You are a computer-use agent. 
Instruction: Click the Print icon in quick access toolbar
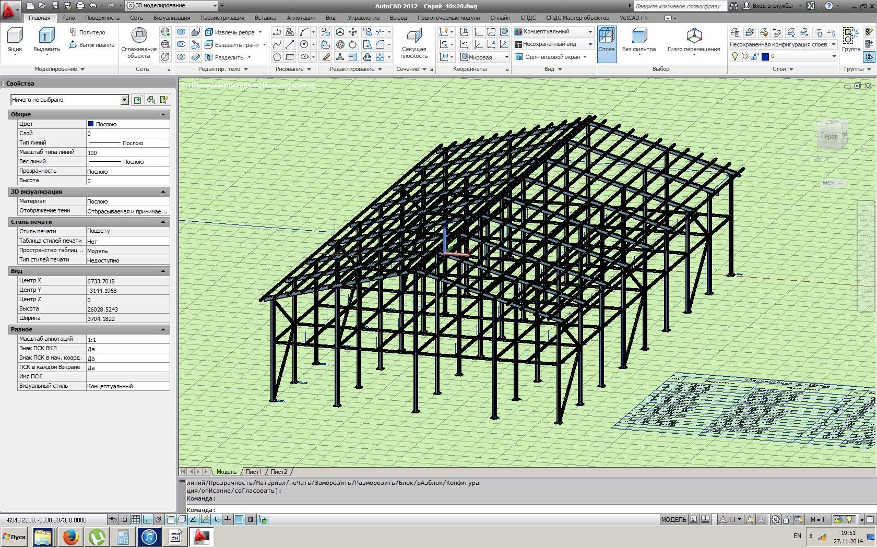coord(80,6)
